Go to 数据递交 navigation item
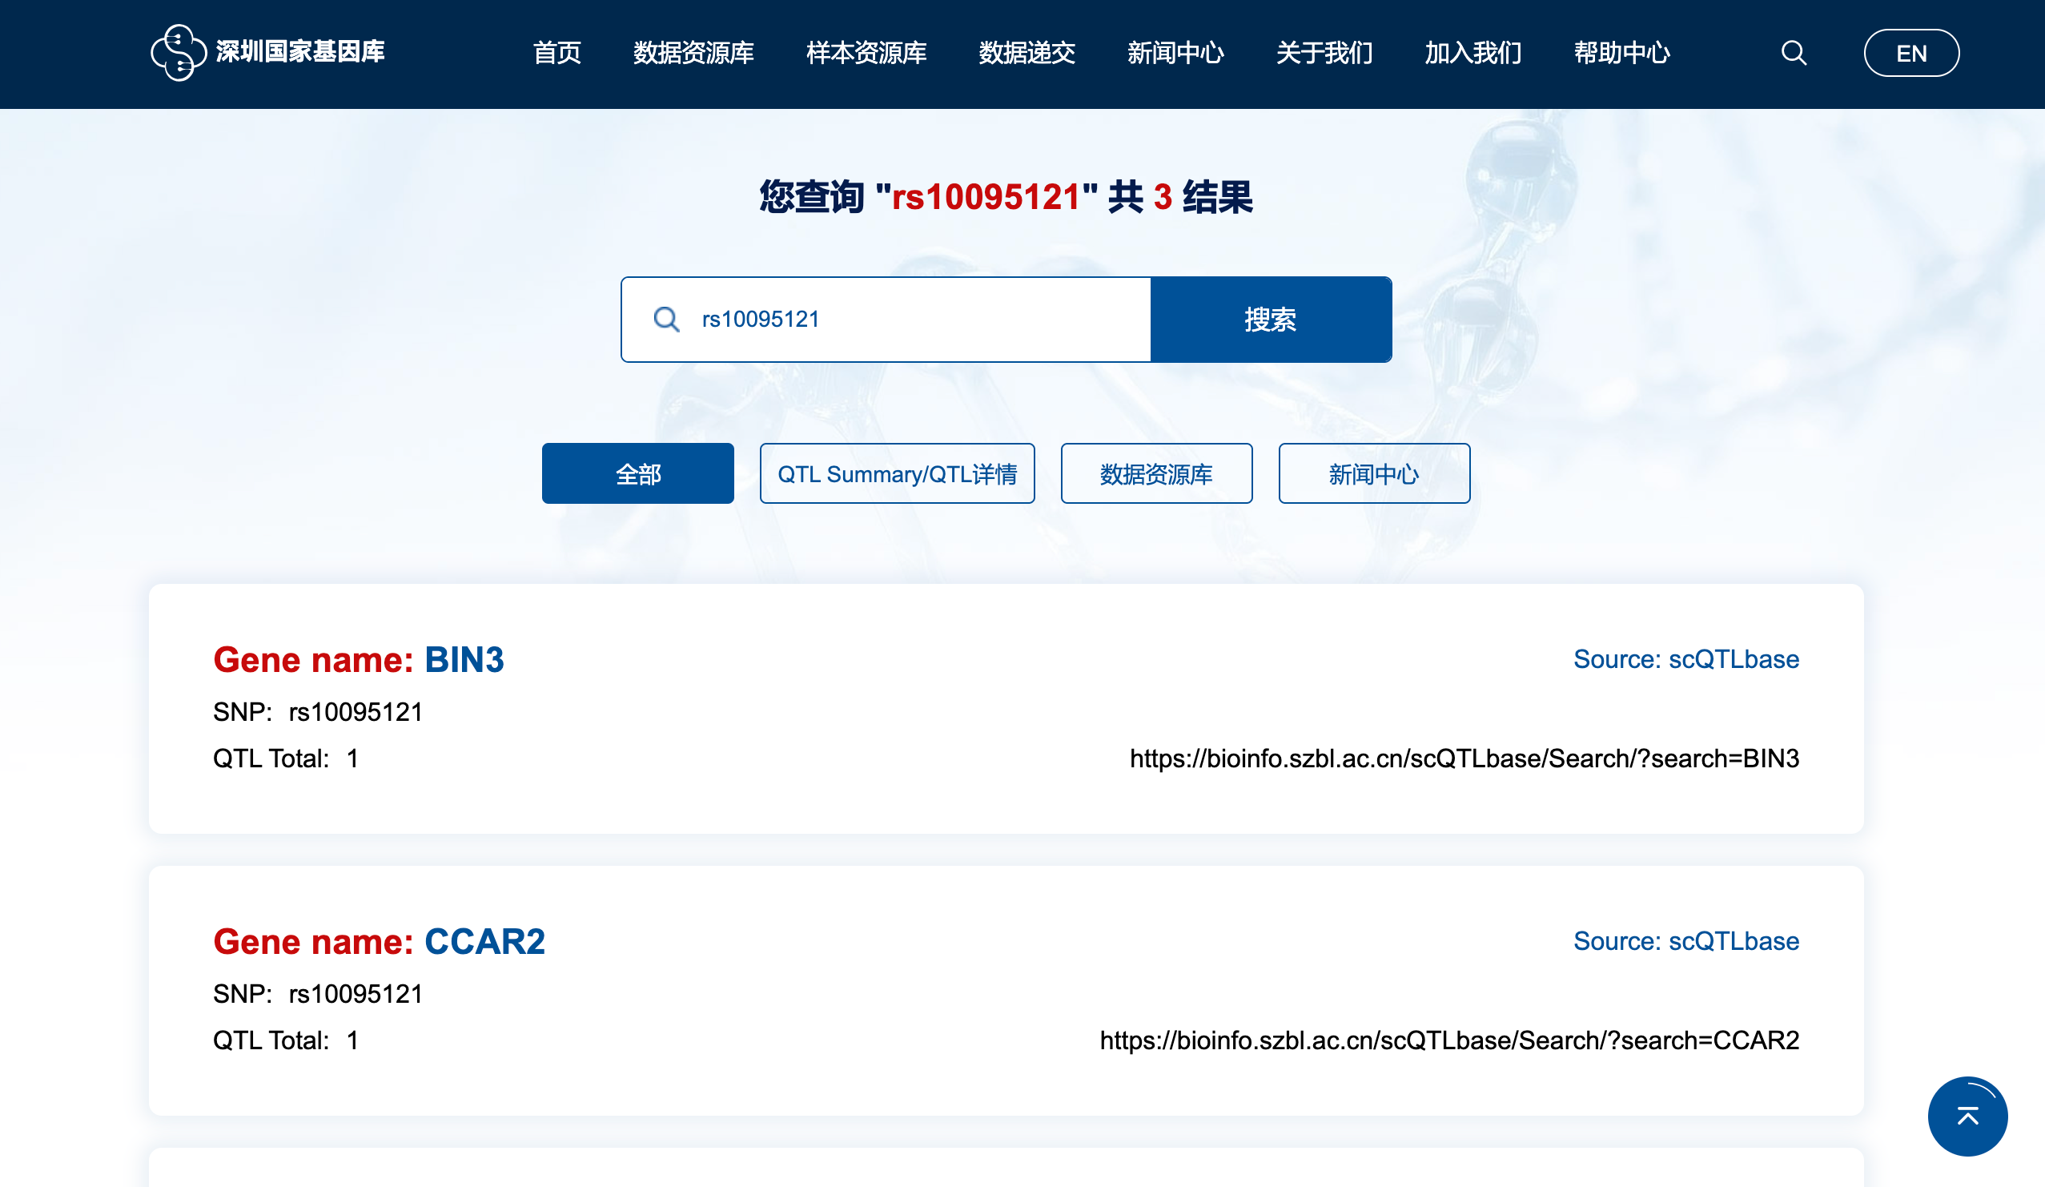The height and width of the screenshot is (1187, 2045). (1027, 54)
